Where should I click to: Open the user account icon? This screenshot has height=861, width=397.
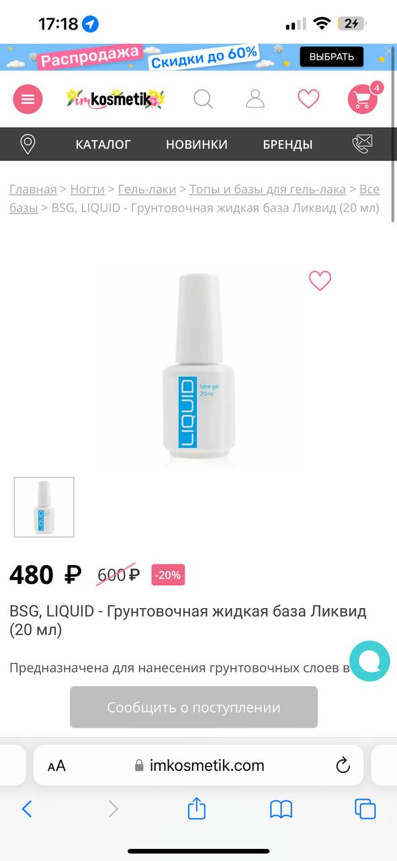click(x=255, y=99)
